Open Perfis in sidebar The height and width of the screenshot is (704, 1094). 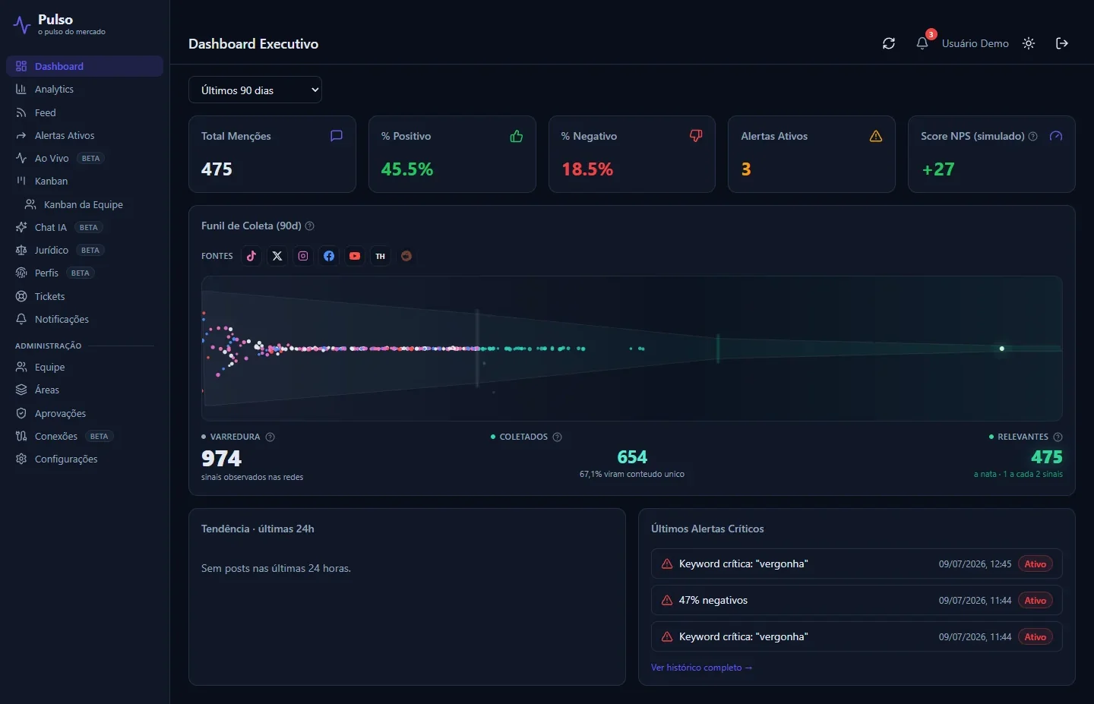(x=84, y=273)
